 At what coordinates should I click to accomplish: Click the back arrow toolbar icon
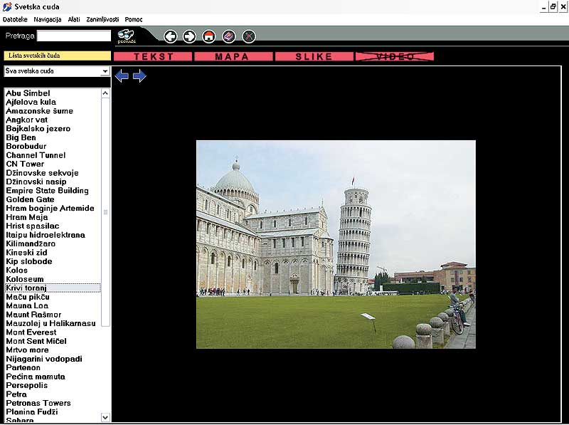pyautogui.click(x=171, y=36)
